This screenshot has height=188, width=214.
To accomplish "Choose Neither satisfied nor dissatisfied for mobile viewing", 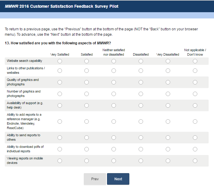I will pyautogui.click(x=114, y=161).
